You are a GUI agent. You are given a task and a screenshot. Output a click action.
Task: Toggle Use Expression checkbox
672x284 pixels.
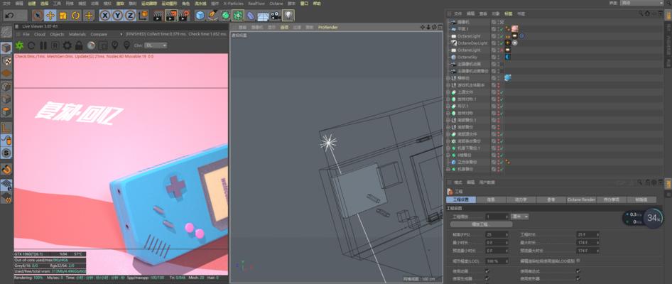tap(578, 271)
